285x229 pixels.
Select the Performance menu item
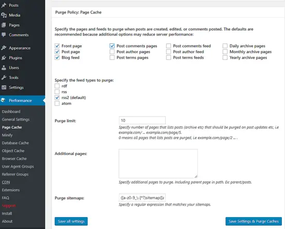(22, 100)
